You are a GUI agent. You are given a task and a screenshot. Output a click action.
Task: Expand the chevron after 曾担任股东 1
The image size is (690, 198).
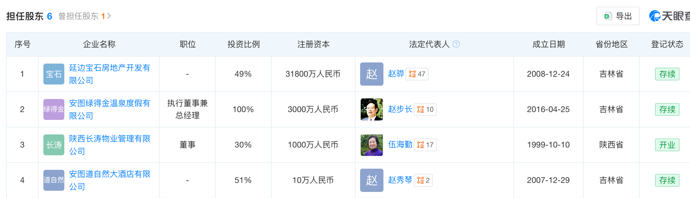(109, 16)
